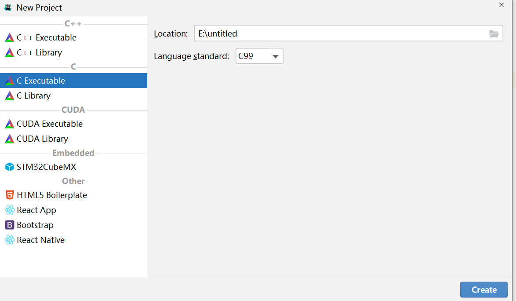Select C Executable project type
Viewport: 516px width, 301px height.
click(41, 81)
